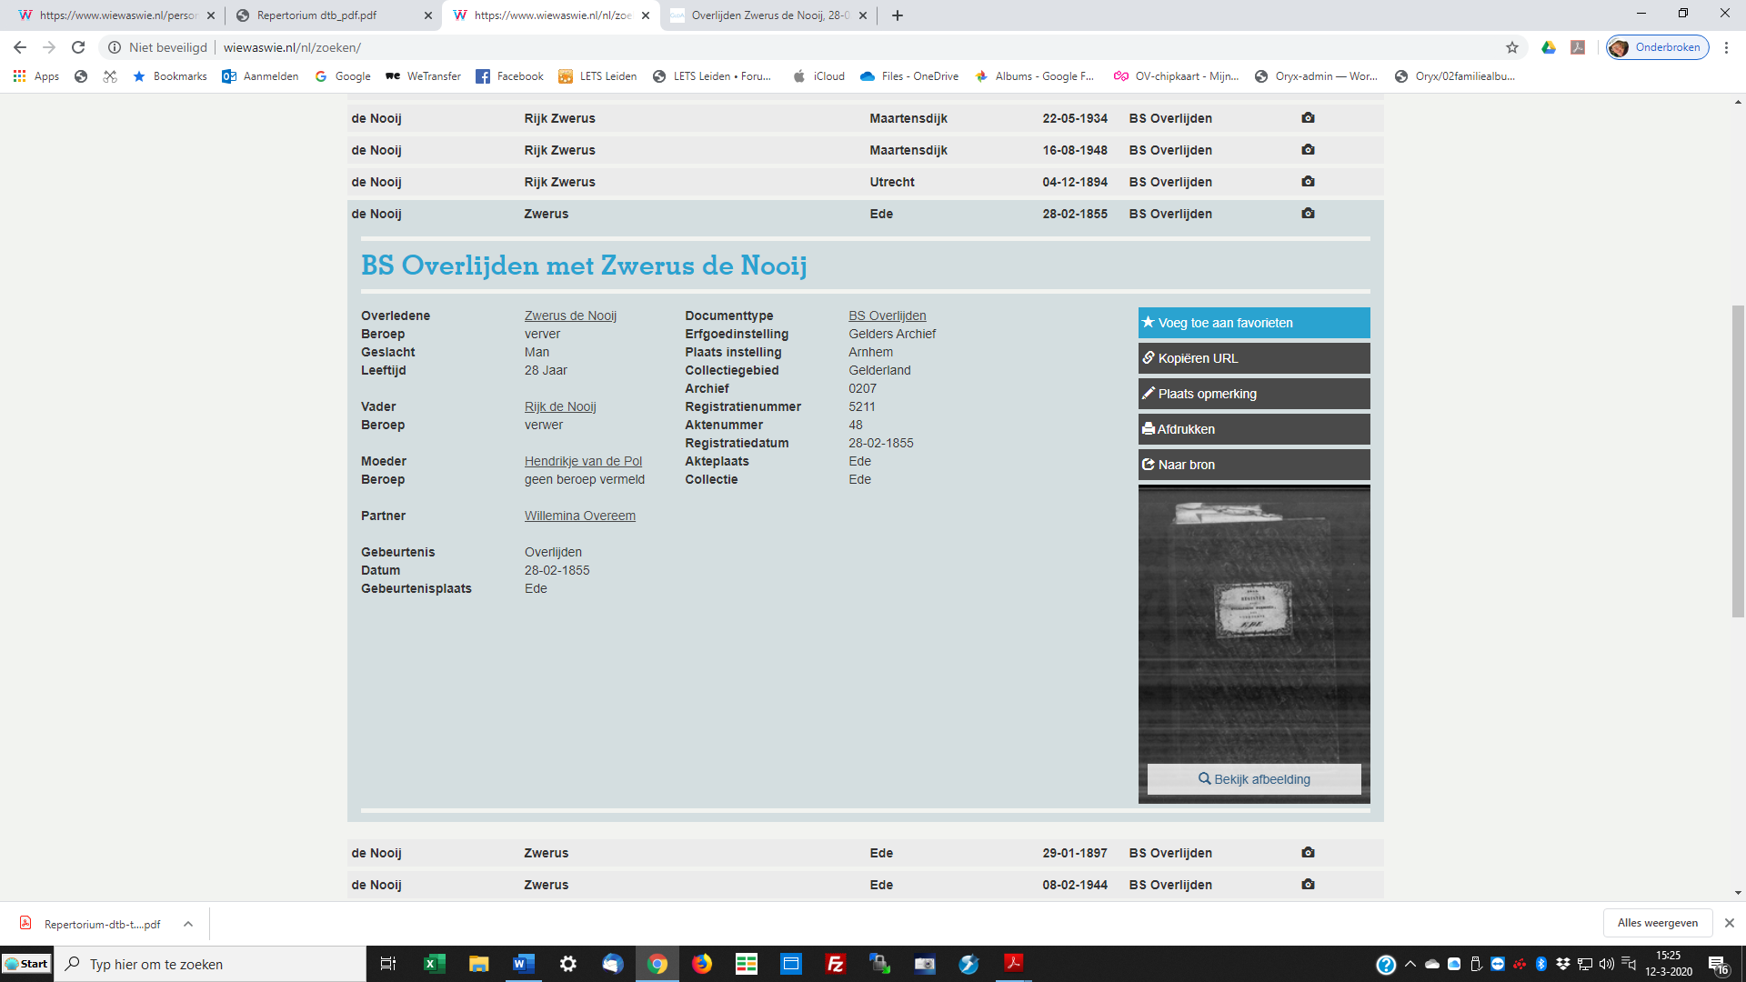Open the Google Drive extension icon
Screen dimensions: 1746x982
pos(1549,47)
